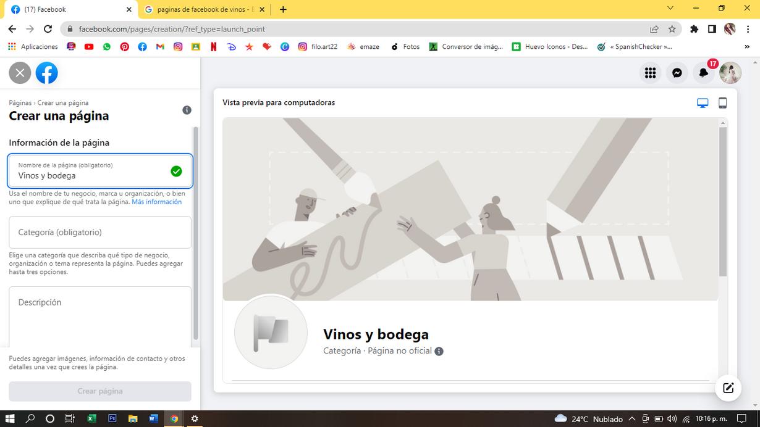The height and width of the screenshot is (427, 760).
Task: Open Photoshop from the taskbar
Action: point(112,419)
